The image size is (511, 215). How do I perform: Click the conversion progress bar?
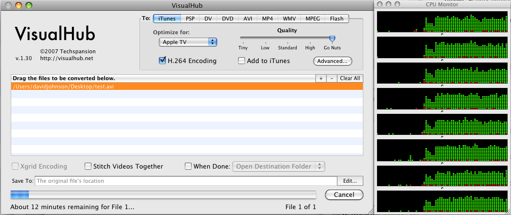[x=163, y=195]
